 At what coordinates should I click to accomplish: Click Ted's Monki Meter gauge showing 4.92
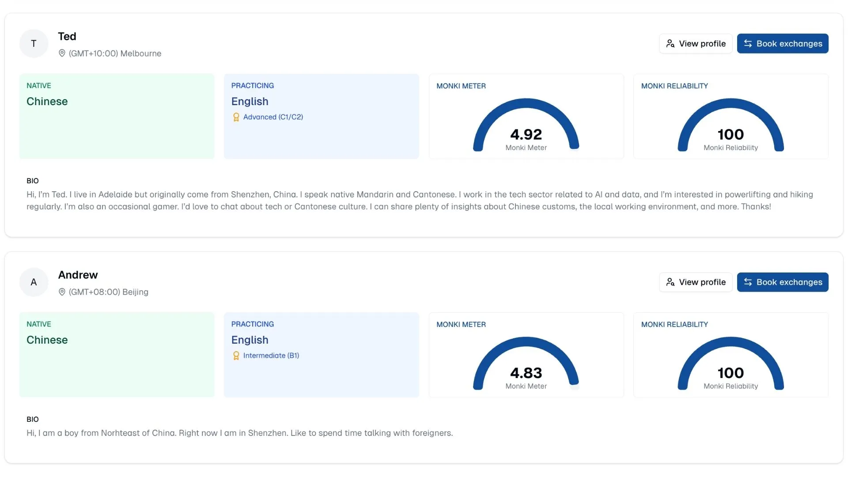click(526, 126)
